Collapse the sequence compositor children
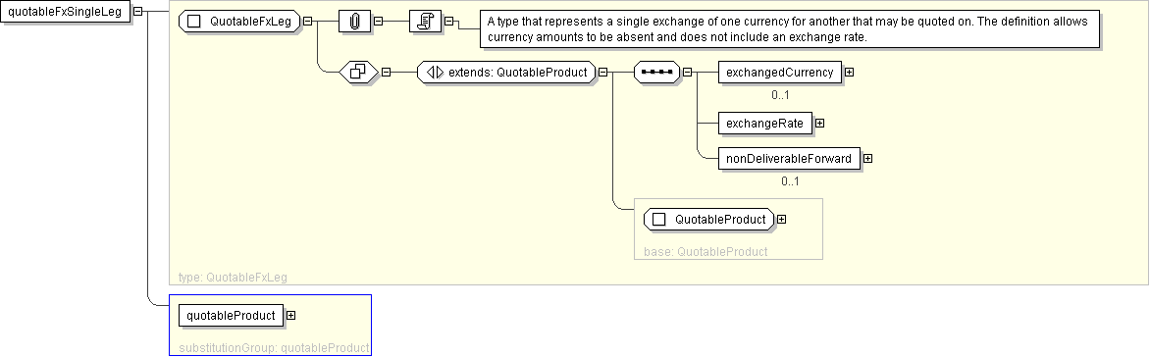This screenshot has width=1150, height=357. (688, 72)
